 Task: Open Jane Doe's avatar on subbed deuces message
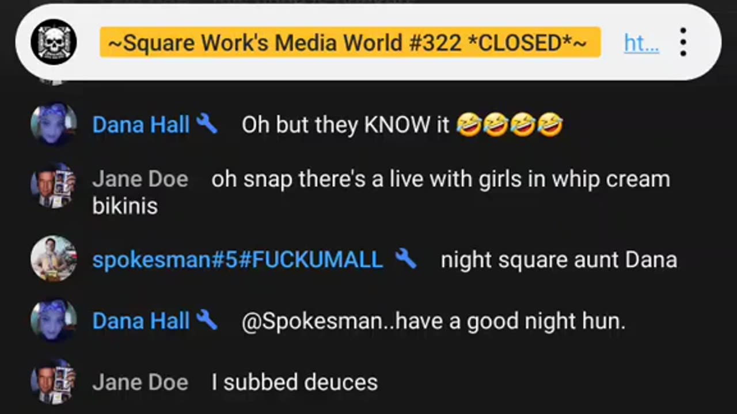pyautogui.click(x=54, y=381)
